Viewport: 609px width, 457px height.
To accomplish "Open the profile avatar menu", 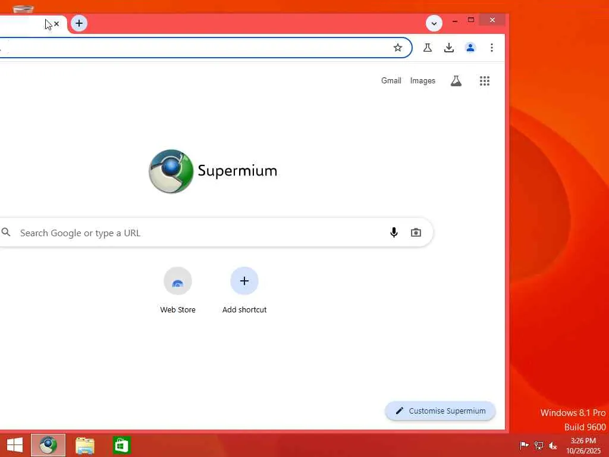I will click(470, 48).
